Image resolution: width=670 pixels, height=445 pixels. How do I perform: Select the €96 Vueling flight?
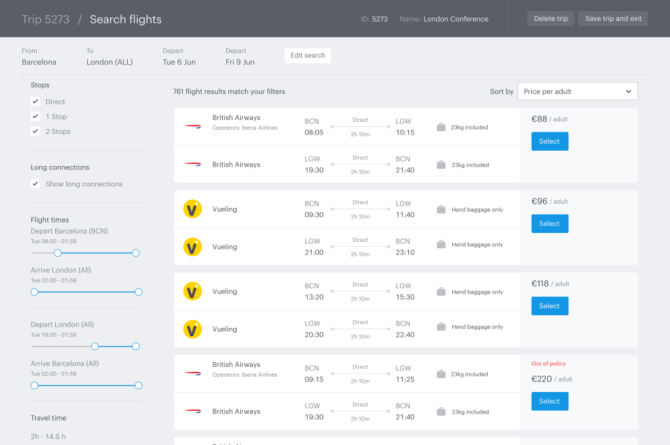[x=549, y=224]
